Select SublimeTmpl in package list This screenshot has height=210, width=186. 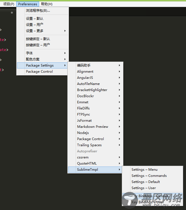point(95,170)
